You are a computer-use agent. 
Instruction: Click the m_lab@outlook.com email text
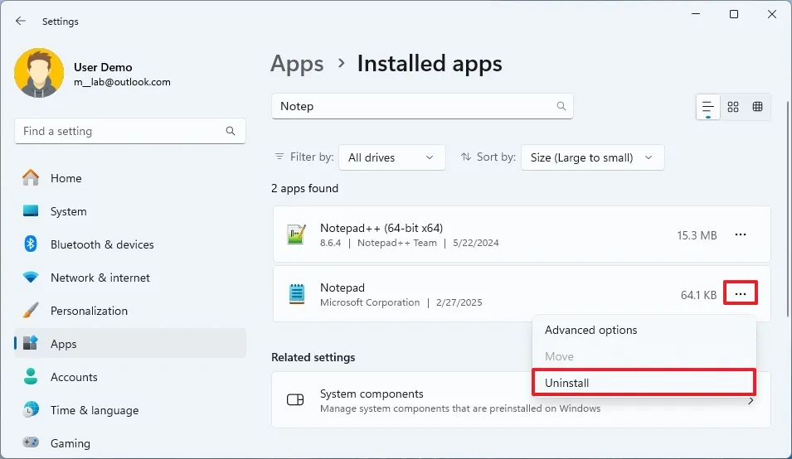[x=122, y=82]
